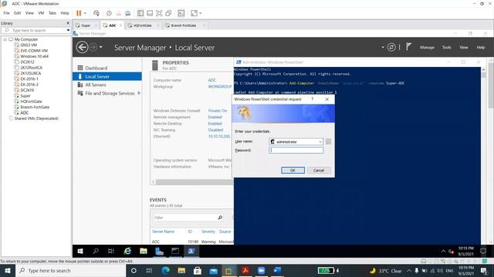Click the send Ctrl+Alt+Del toolbar icon

coord(96,13)
